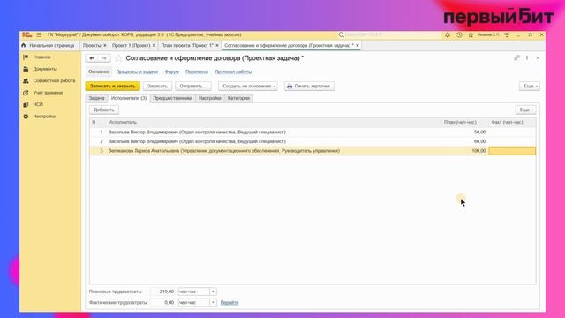
Task: Click the Добавить button
Action: point(104,110)
